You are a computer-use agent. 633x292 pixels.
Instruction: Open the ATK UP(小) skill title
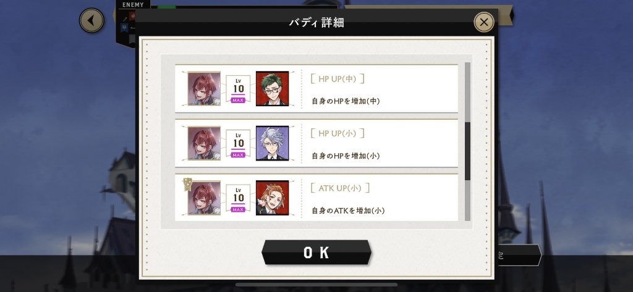(340, 188)
